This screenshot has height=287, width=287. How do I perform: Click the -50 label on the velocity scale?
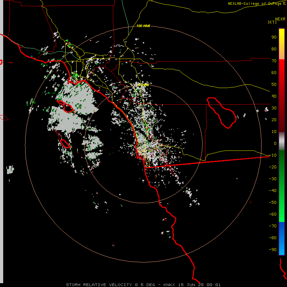273,202
